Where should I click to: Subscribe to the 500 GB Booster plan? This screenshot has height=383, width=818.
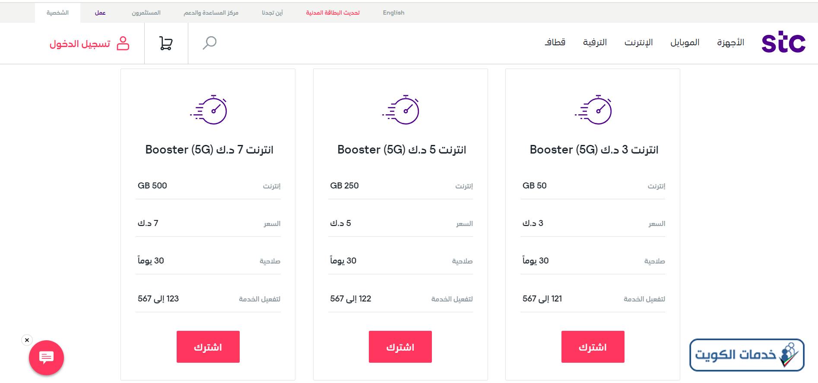[x=208, y=347]
